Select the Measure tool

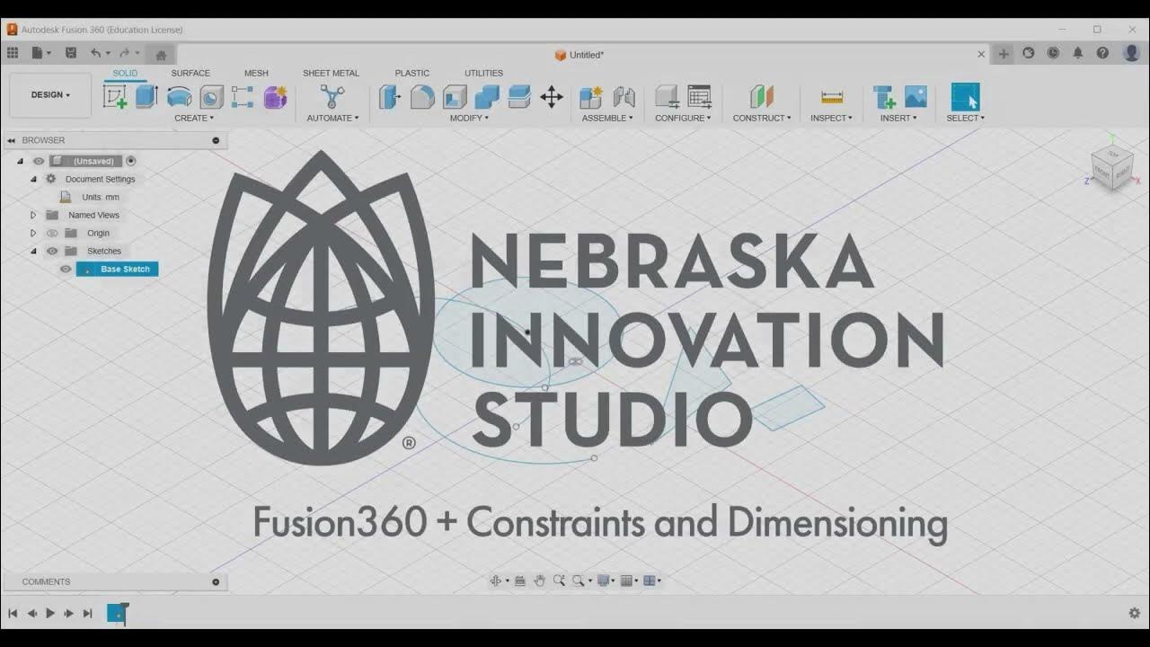point(832,97)
